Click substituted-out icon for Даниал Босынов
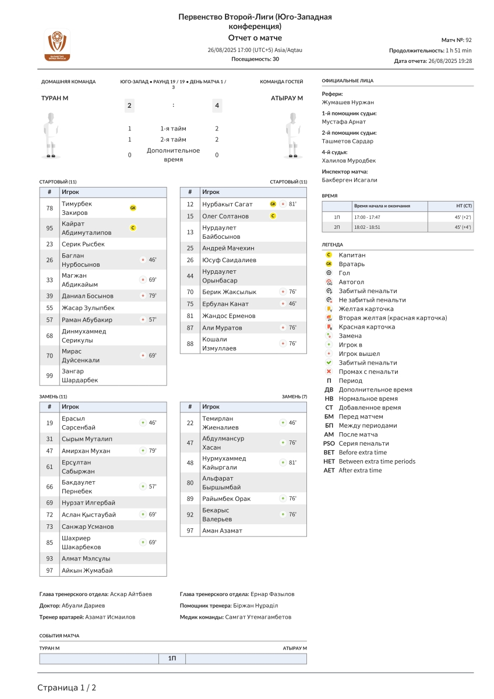Screen dimensions: 494x699 (x=143, y=296)
